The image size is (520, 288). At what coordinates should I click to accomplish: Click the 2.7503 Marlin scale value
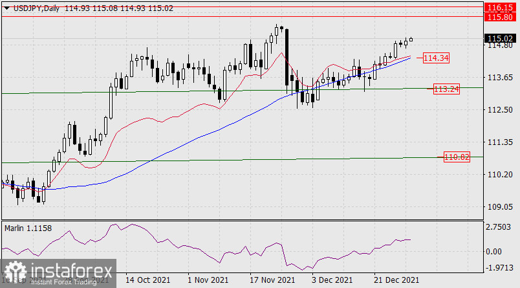pos(501,228)
